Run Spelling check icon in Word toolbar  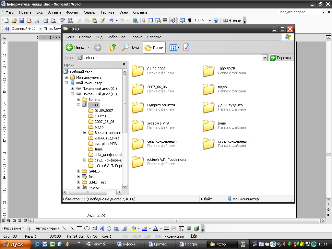coord(63,20)
